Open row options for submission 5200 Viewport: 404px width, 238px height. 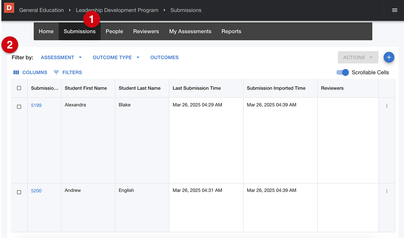pos(386,191)
